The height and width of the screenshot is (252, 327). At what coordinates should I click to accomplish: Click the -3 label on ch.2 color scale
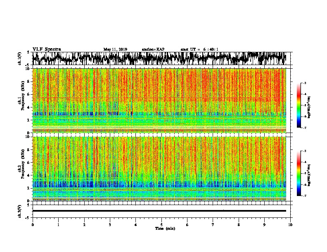point(304,151)
